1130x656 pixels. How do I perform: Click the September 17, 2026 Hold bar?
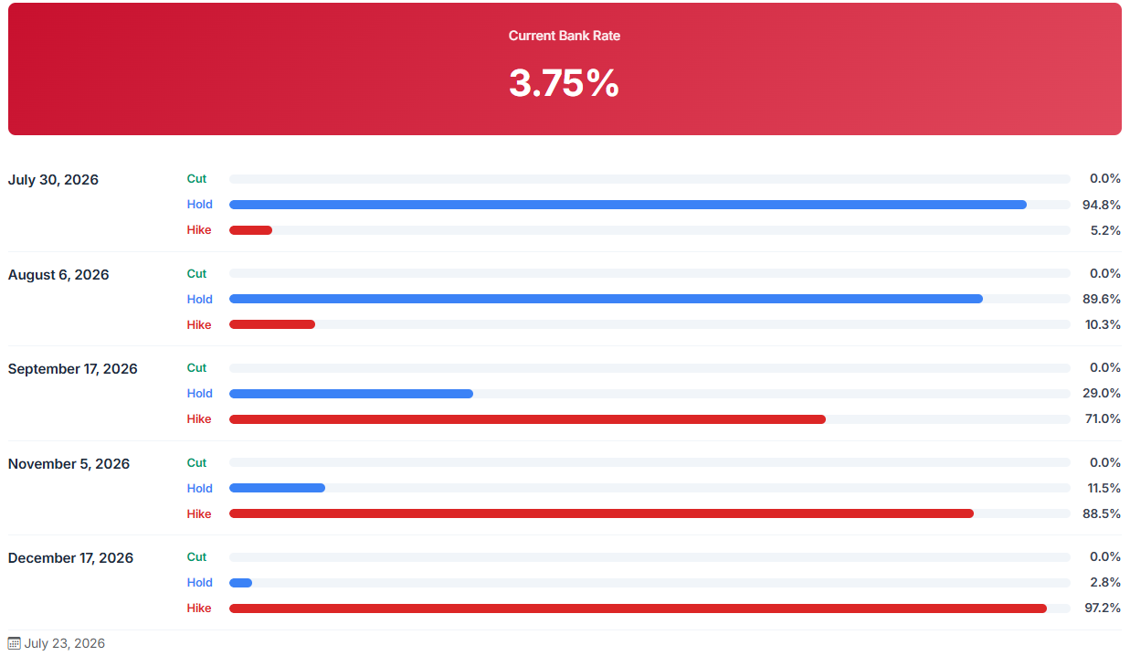351,394
